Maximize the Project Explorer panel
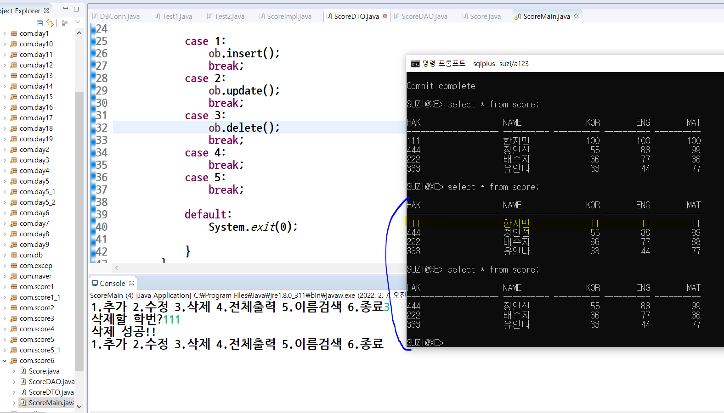The height and width of the screenshot is (413, 724). (x=76, y=9)
